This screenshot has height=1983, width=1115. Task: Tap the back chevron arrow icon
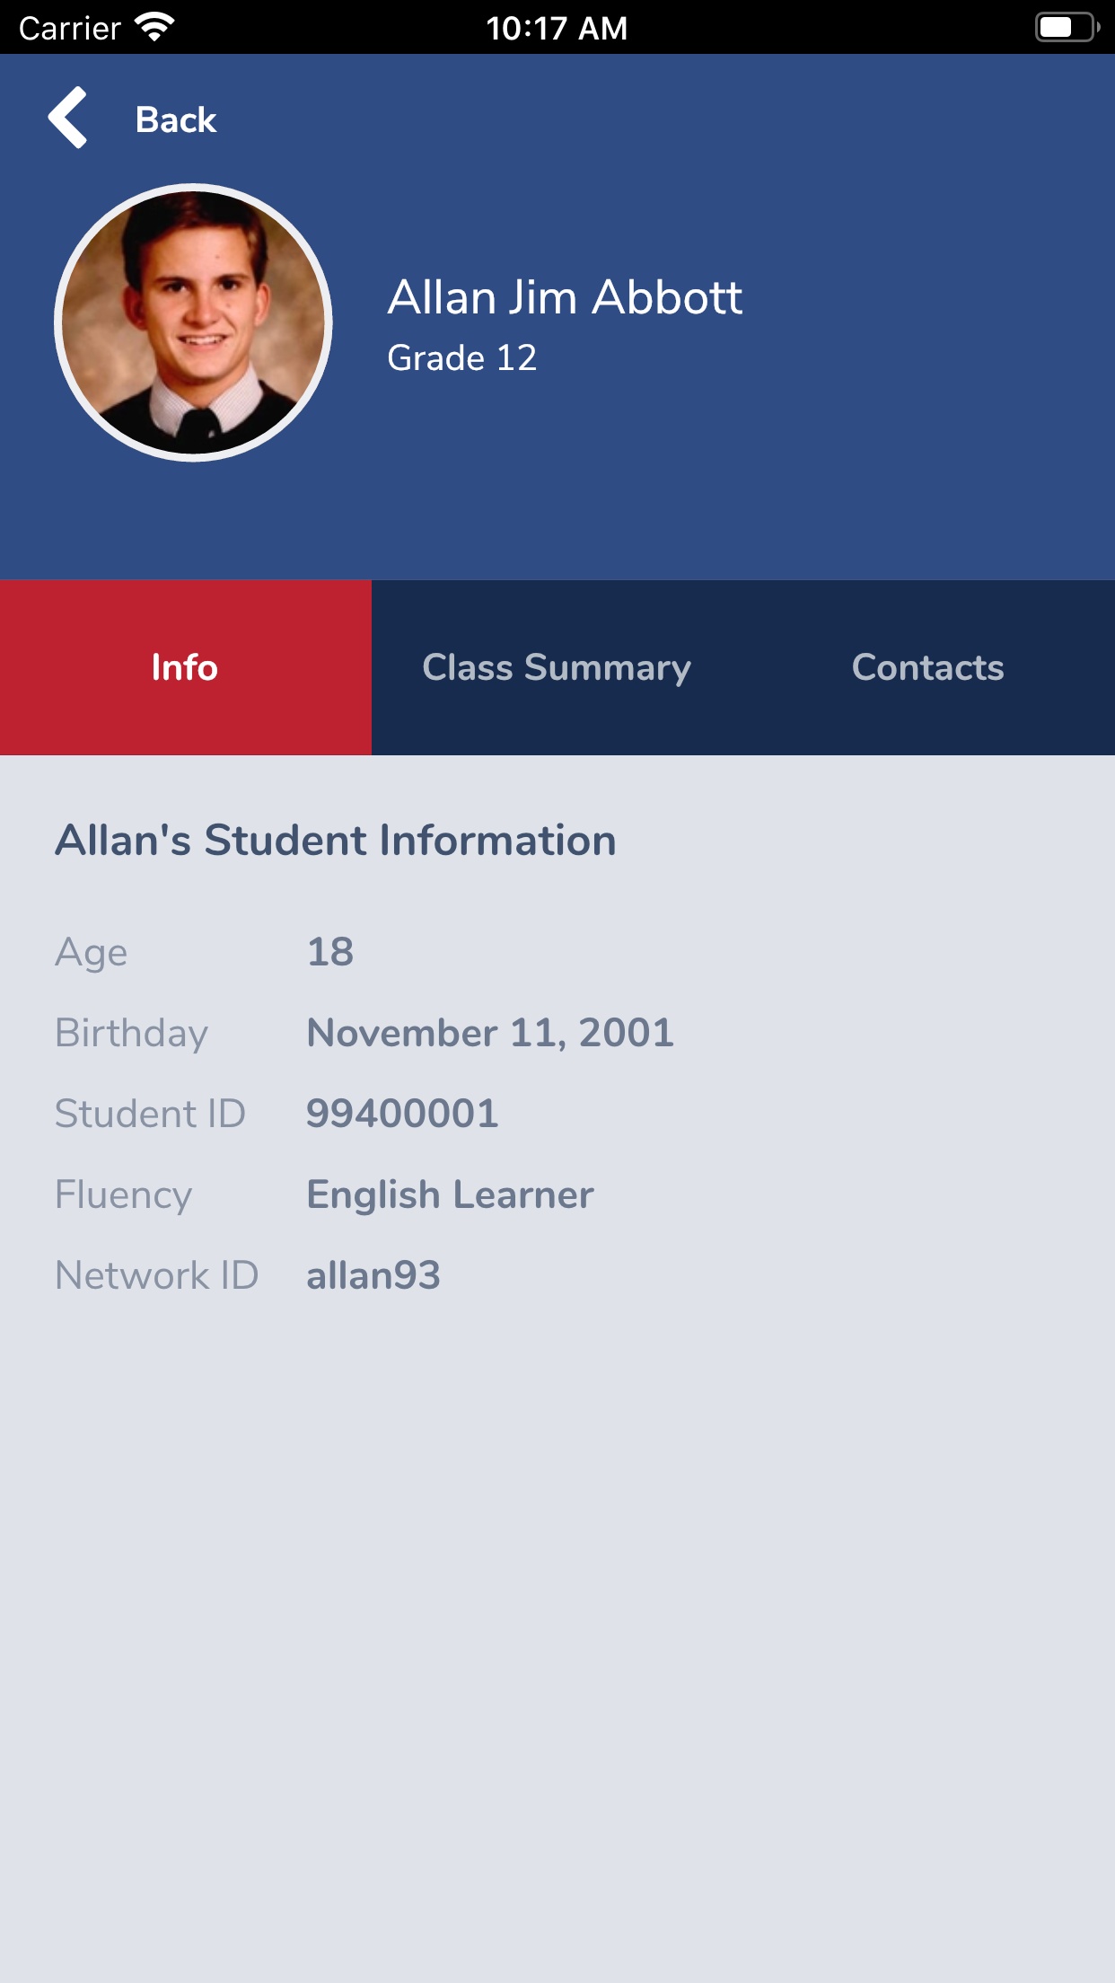click(68, 118)
